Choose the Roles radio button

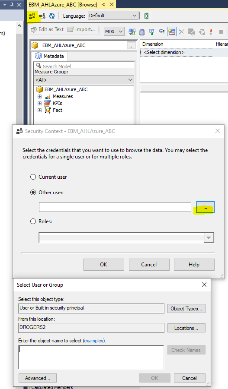(33, 221)
